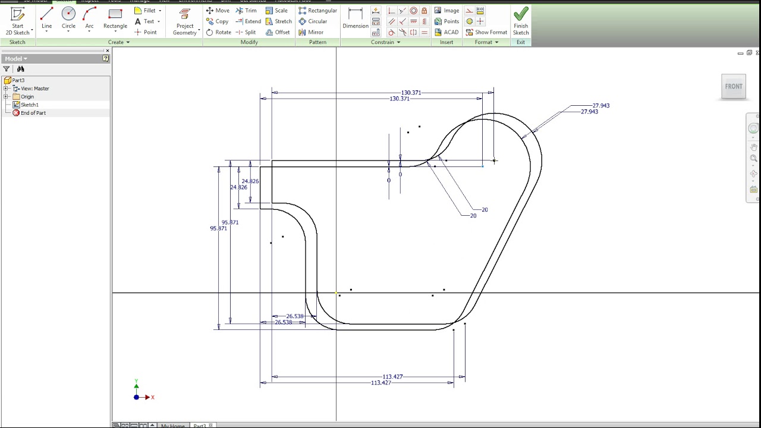The width and height of the screenshot is (761, 428).
Task: Create a Circular pattern
Action: click(x=313, y=21)
